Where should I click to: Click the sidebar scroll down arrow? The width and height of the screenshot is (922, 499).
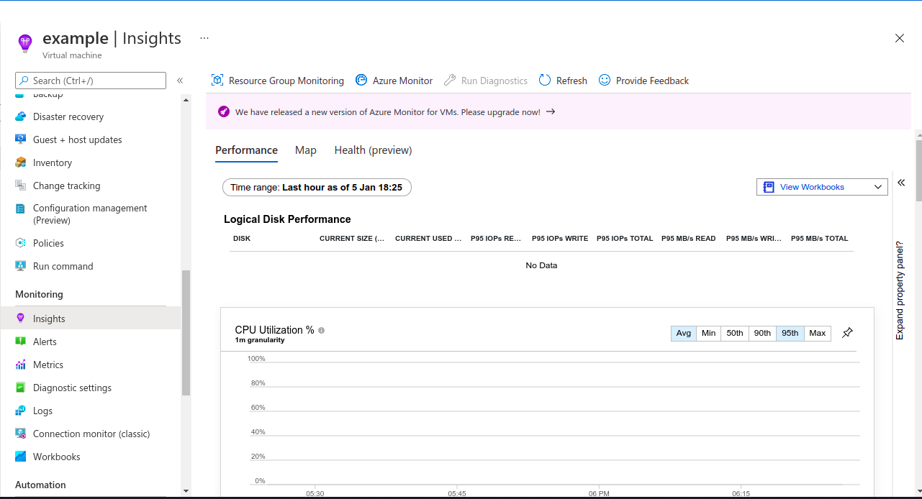click(x=186, y=491)
